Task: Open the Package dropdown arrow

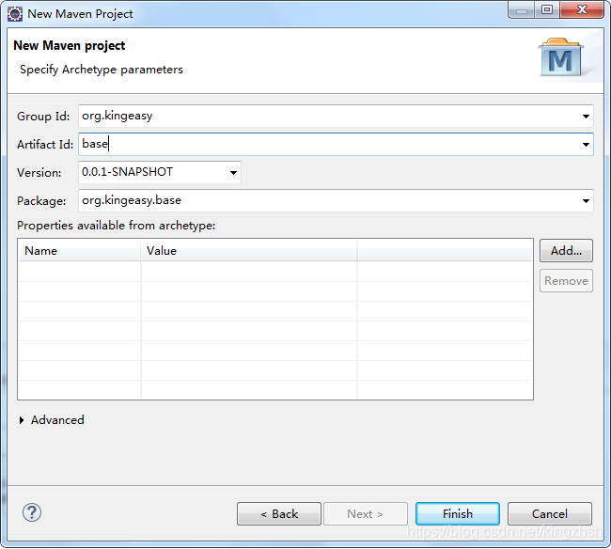Action: click(586, 201)
